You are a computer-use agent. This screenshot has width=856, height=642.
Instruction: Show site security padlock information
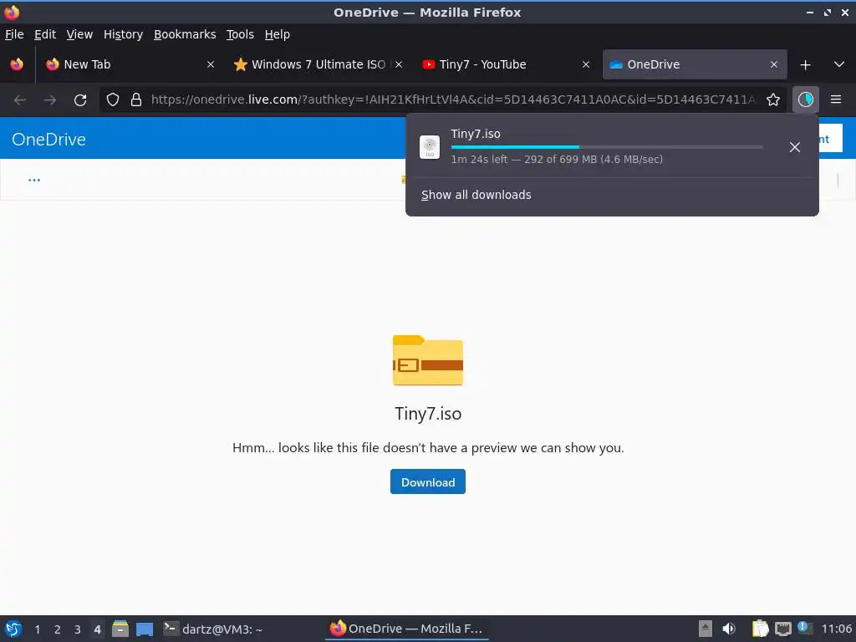click(136, 99)
